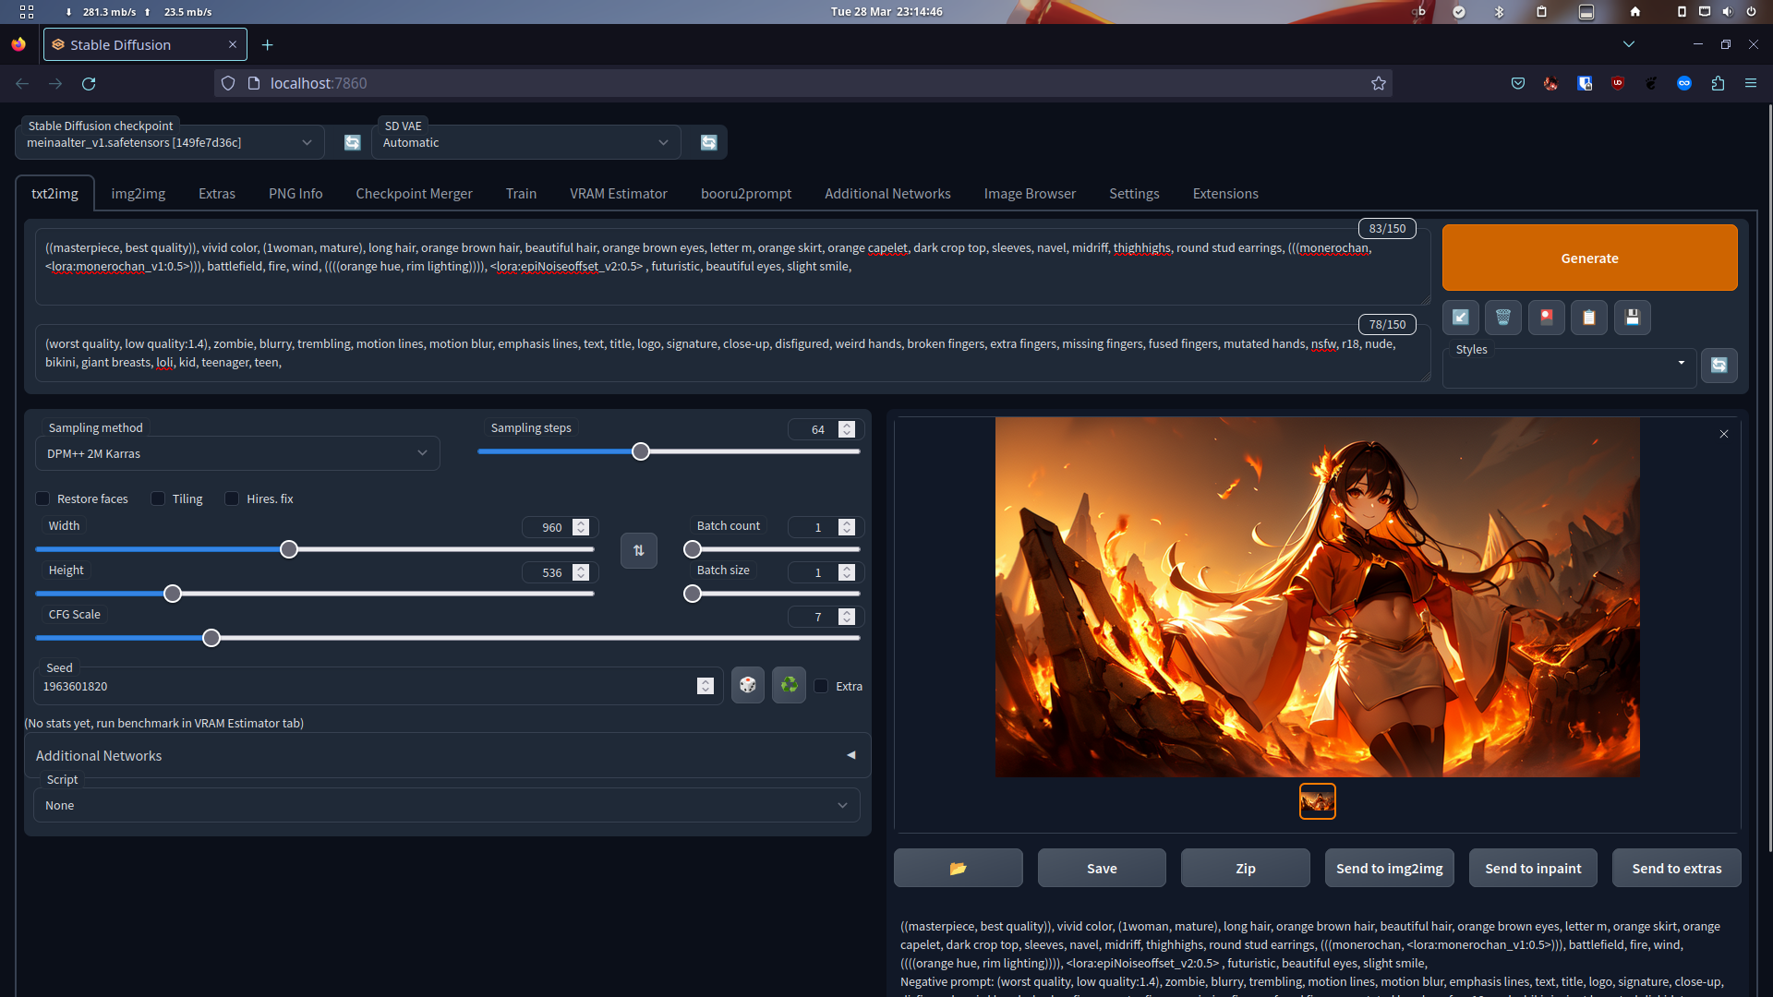Viewport: 1773px width, 997px height.
Task: Open the output folder icon button
Action: [958, 868]
